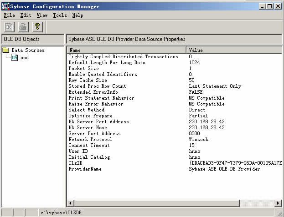
Task: Select the User ID property
Action: coord(78,151)
